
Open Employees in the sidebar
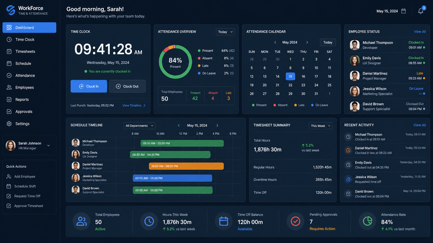click(29, 87)
